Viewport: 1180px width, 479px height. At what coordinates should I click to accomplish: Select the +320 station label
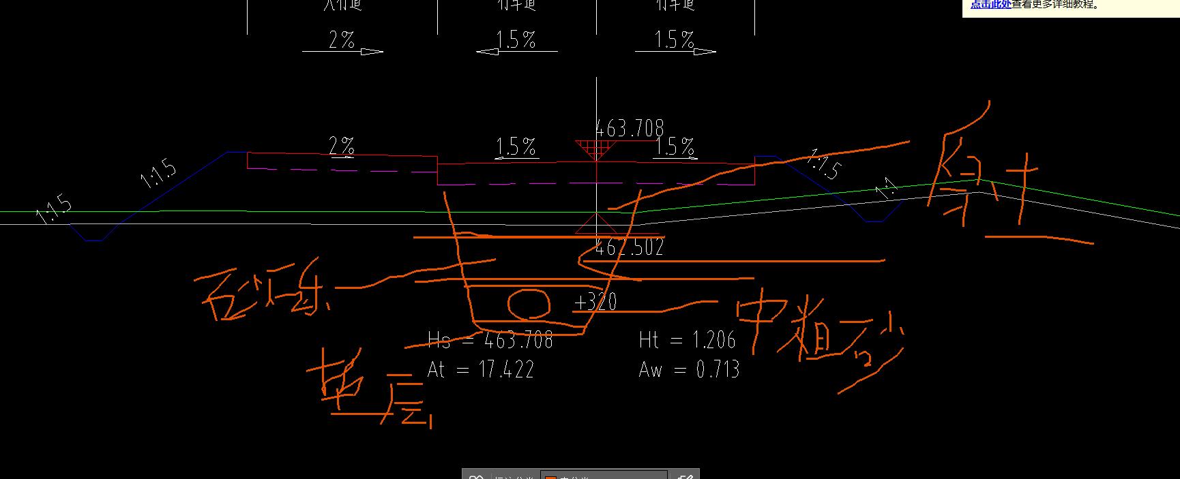(x=596, y=301)
